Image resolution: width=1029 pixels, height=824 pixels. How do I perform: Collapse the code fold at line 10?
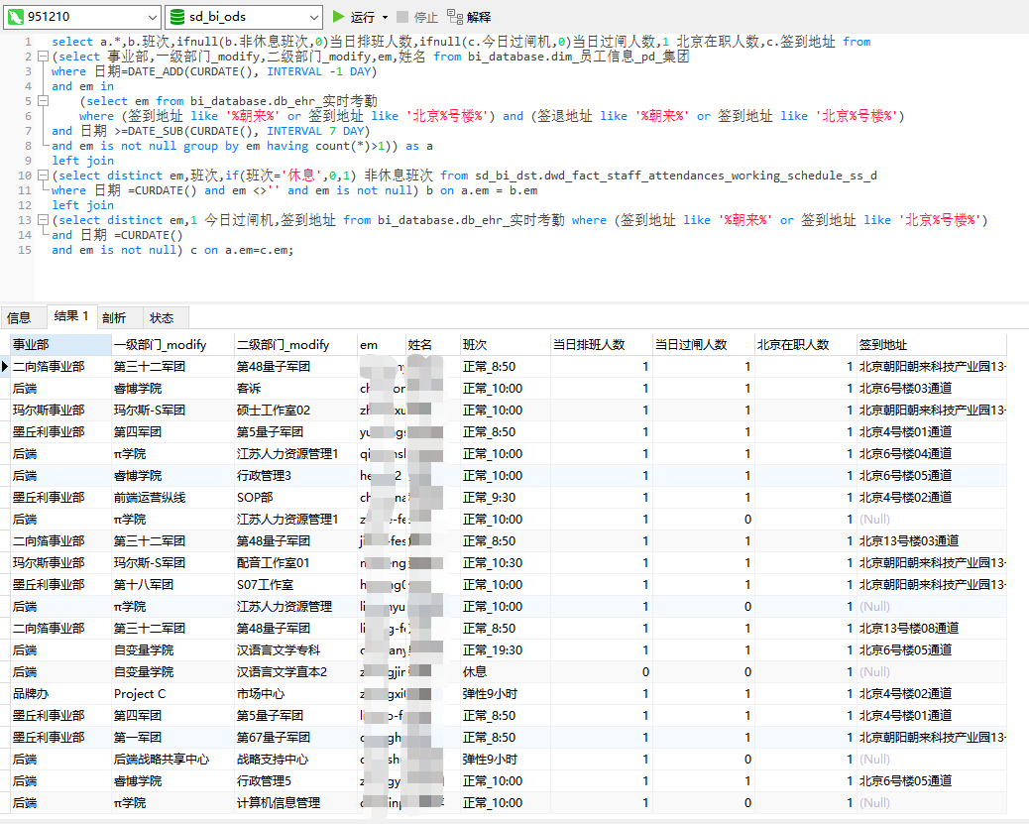point(43,176)
